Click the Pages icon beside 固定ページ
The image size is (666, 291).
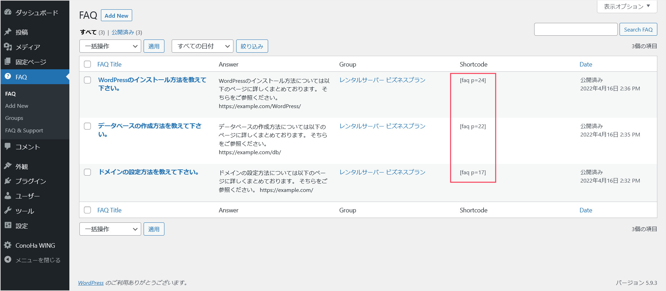pos(8,62)
